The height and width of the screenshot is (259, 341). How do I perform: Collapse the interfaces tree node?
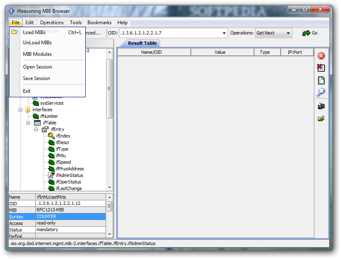tap(20, 110)
